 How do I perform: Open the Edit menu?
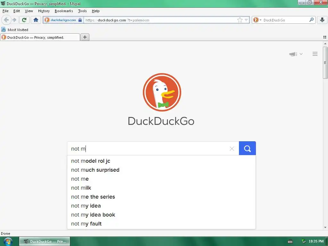coord(17,11)
